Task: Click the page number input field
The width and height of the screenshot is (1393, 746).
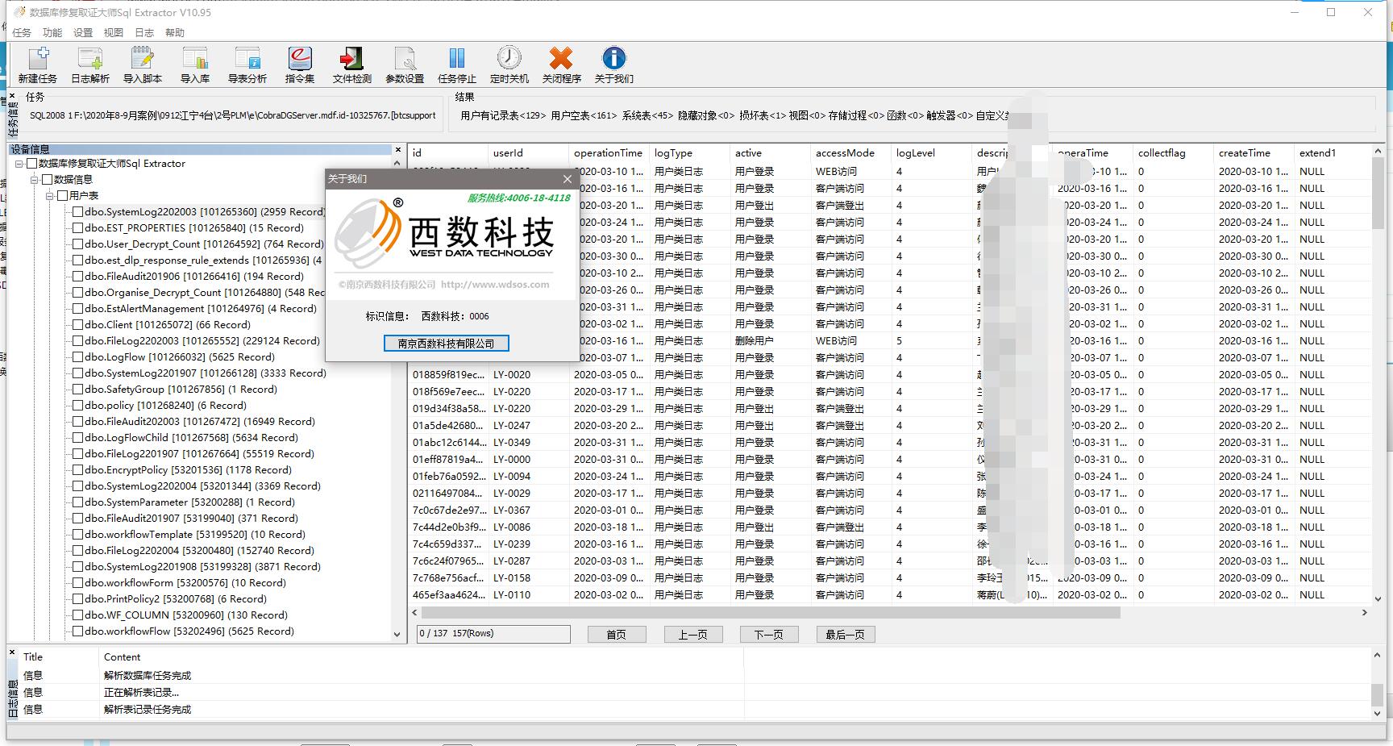Action: [x=493, y=634]
